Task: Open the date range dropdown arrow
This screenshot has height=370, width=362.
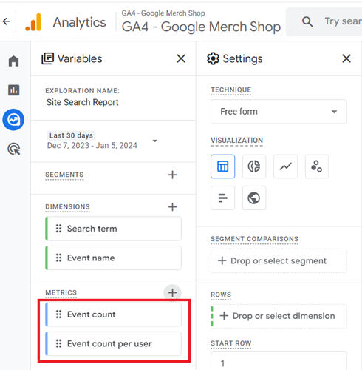Action: tap(155, 141)
